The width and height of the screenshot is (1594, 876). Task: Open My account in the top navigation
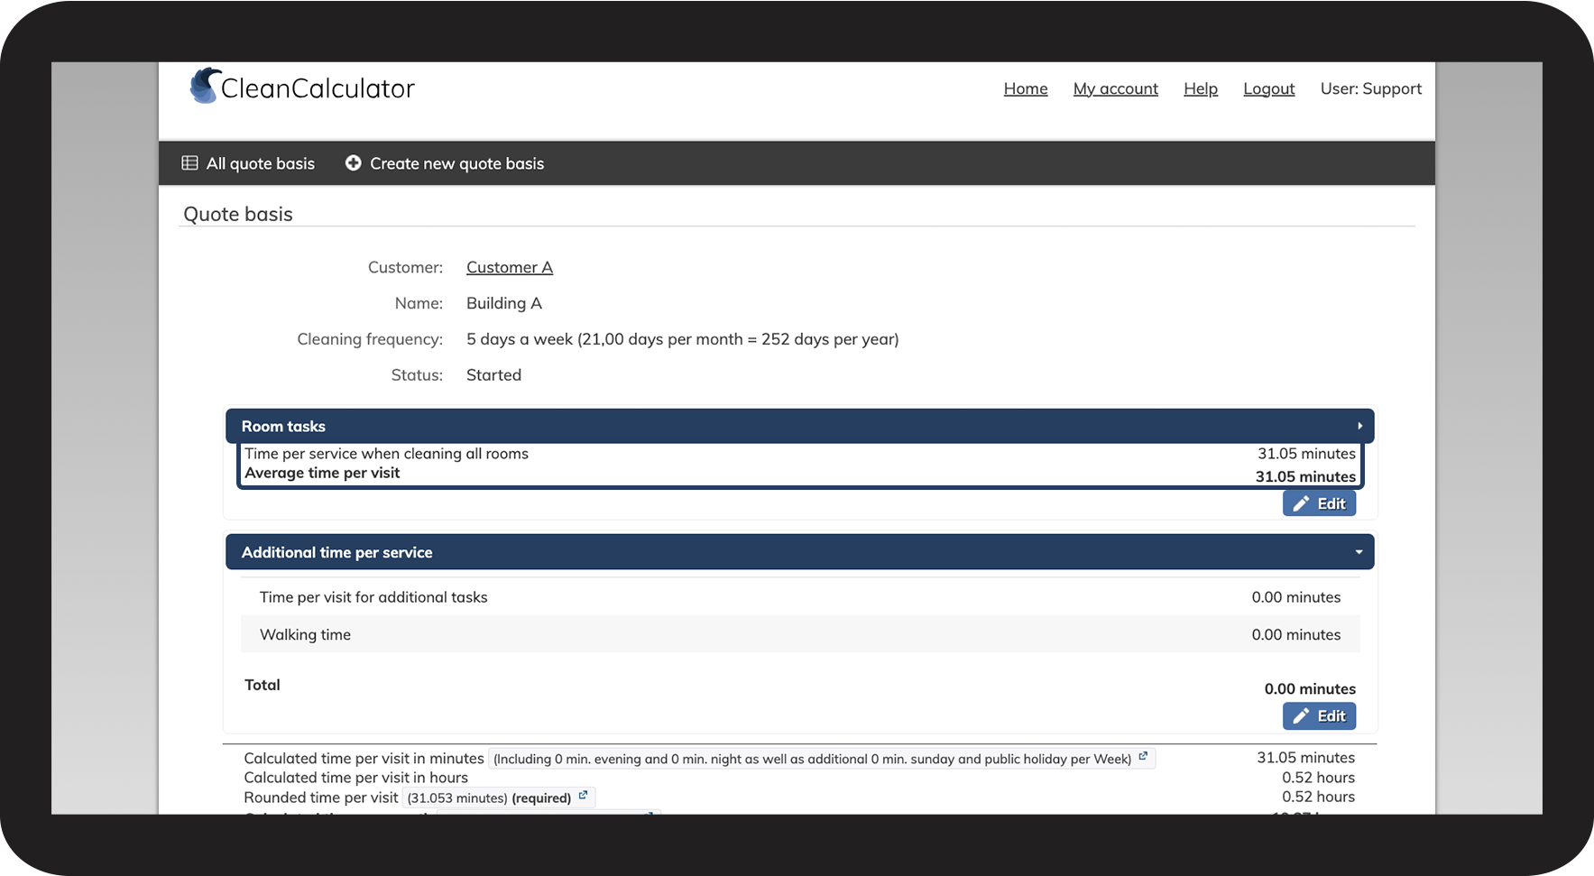[1115, 88]
